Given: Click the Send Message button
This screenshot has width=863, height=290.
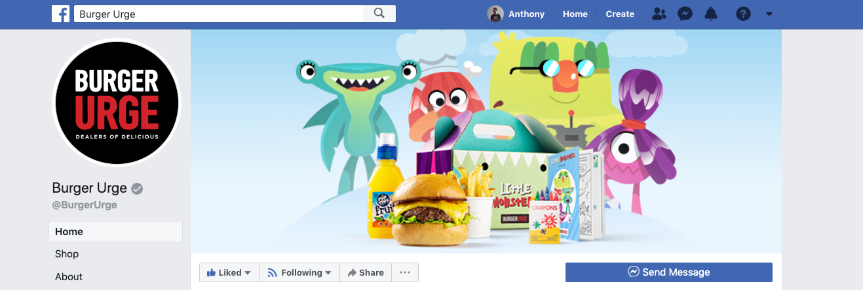Looking at the screenshot, I should 669,272.
